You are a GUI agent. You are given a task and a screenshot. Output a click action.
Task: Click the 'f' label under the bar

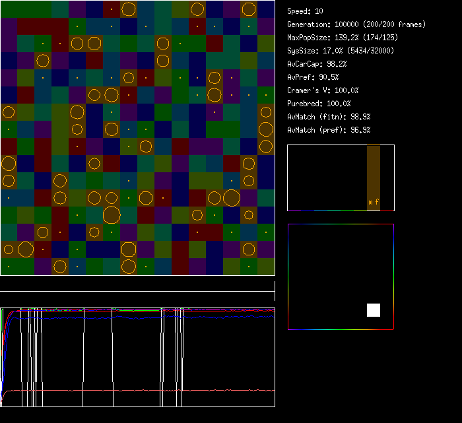pos(377,202)
